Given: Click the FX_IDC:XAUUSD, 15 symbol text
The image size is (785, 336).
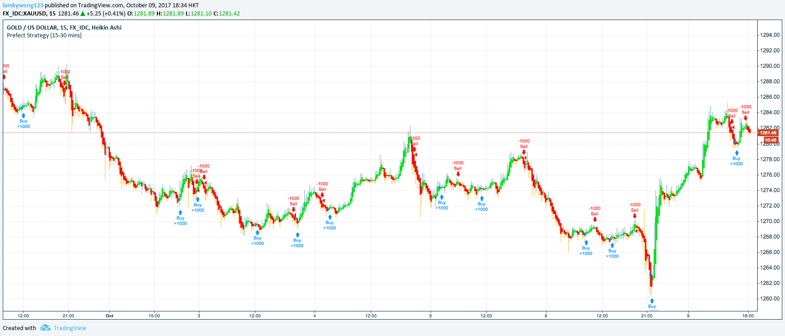Looking at the screenshot, I should click(29, 14).
